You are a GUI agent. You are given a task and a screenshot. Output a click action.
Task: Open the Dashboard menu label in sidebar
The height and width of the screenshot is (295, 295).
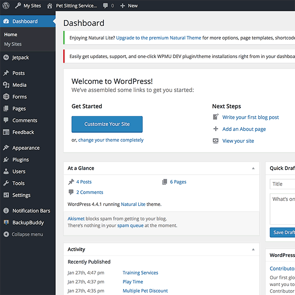pyautogui.click(x=25, y=21)
